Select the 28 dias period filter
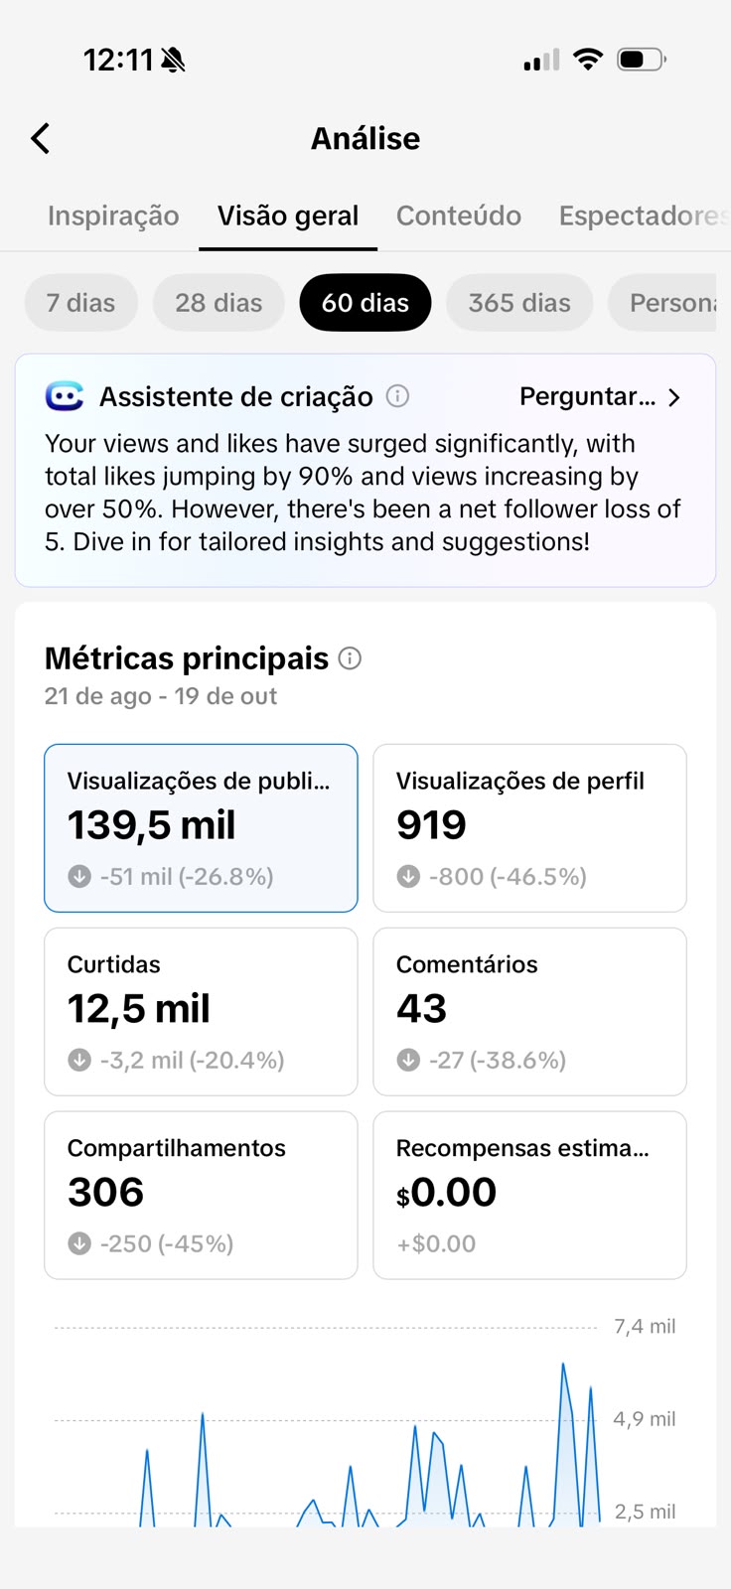Image resolution: width=731 pixels, height=1589 pixels. 219,302
